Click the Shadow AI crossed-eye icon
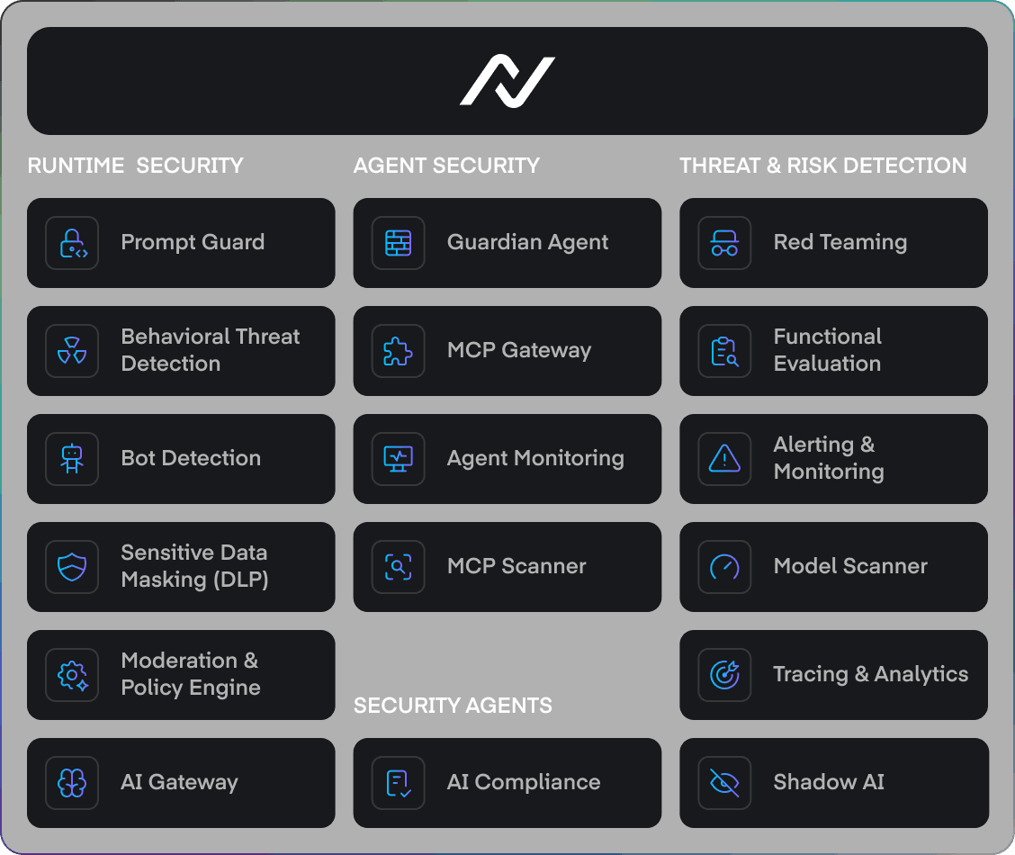This screenshot has width=1015, height=855. tap(724, 783)
